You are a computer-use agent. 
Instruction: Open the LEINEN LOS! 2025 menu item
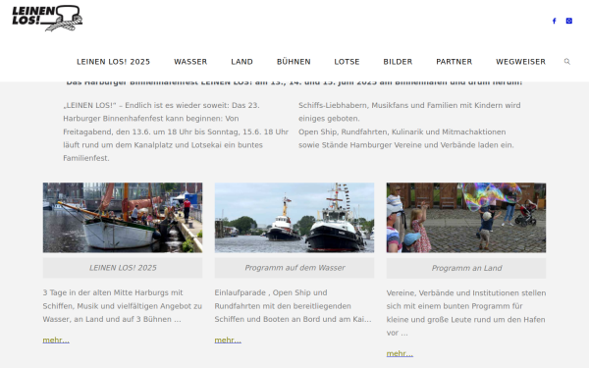pyautogui.click(x=114, y=62)
